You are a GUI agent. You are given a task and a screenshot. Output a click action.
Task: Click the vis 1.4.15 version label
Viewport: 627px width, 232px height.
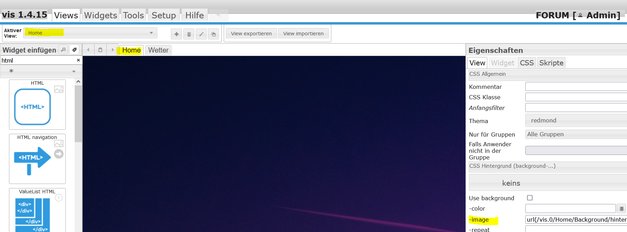pos(25,15)
